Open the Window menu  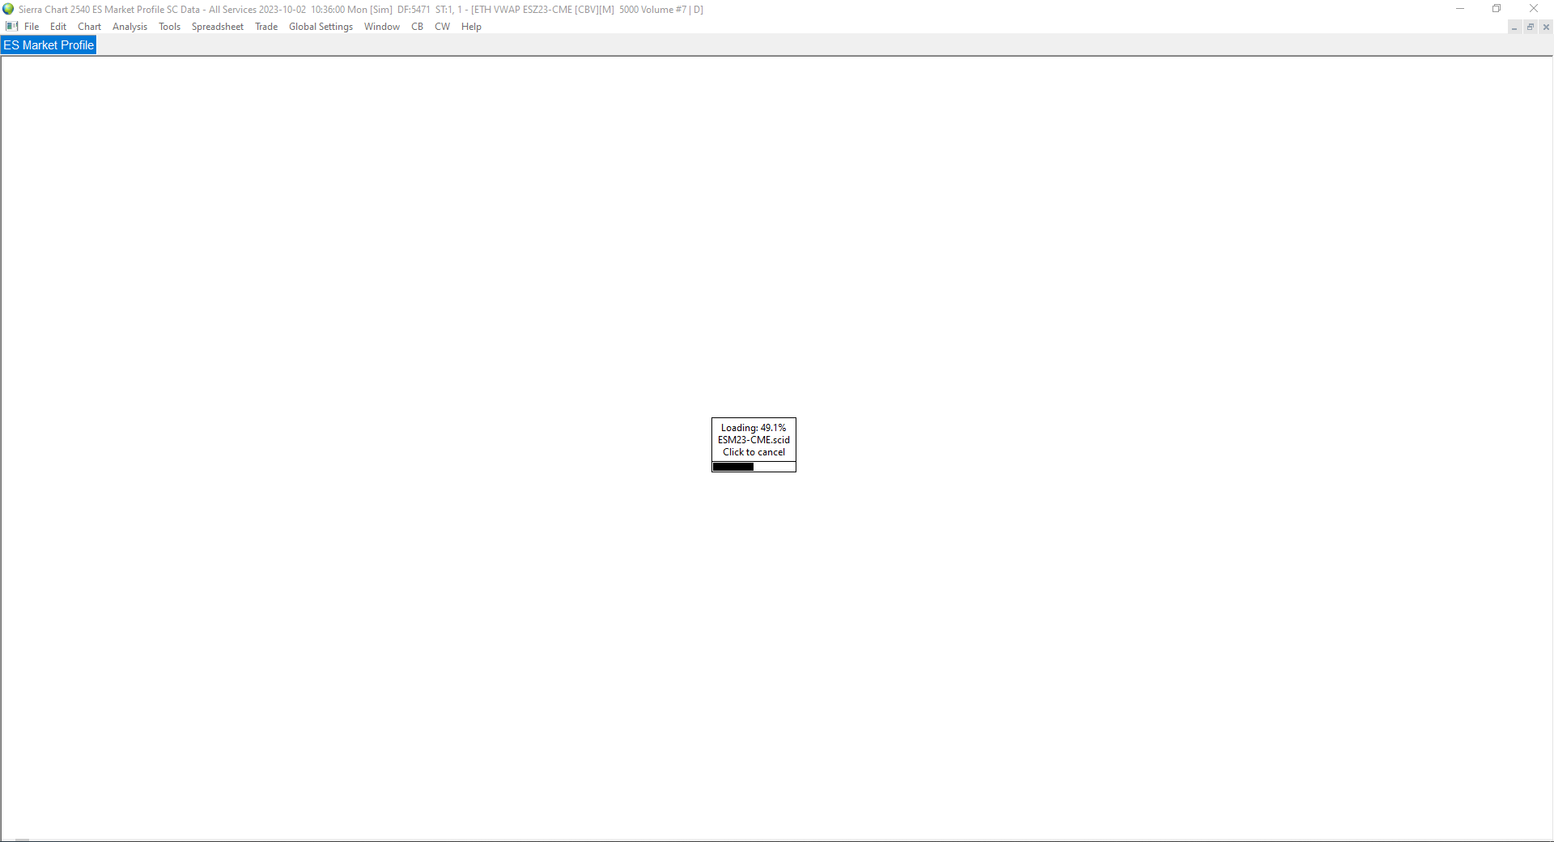tap(382, 27)
